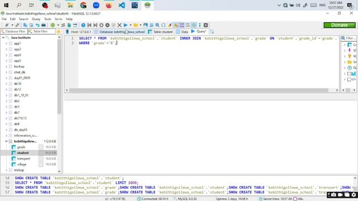Image resolution: width=358 pixels, height=201 pixels.
Task: Click the clear editor broom icon
Action: [169, 25]
